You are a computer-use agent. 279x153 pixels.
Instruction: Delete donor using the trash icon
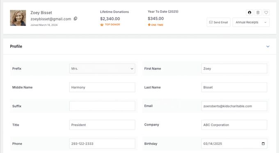(x=258, y=12)
